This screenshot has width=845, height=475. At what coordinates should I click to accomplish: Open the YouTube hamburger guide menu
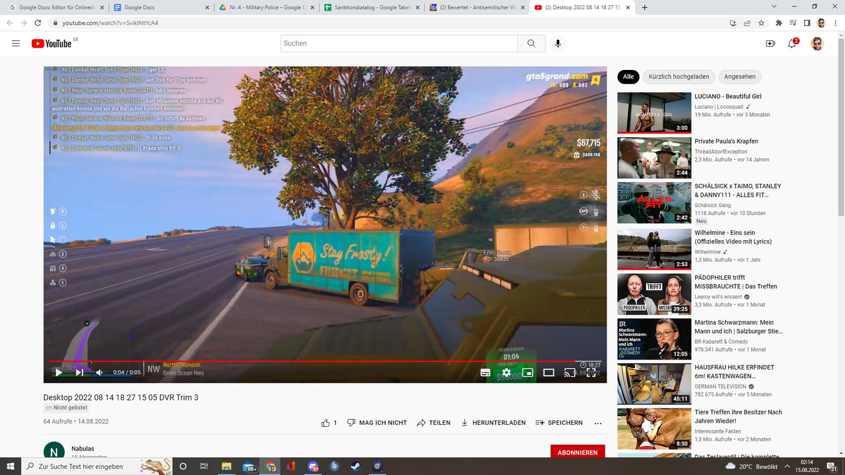pos(16,44)
